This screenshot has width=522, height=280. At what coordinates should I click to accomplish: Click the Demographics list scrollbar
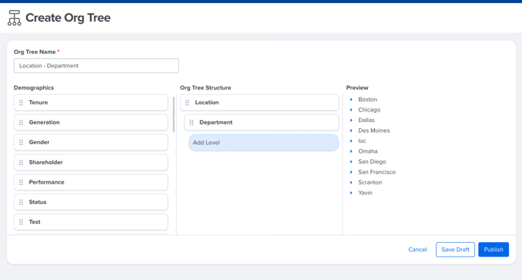(x=174, y=115)
